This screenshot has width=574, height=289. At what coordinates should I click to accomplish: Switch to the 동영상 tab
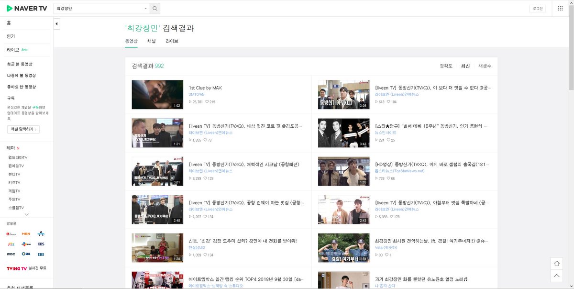(x=132, y=41)
